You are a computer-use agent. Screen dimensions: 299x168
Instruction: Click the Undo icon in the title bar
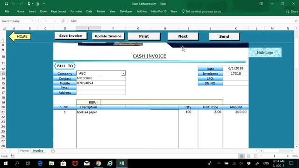click(x=13, y=4)
